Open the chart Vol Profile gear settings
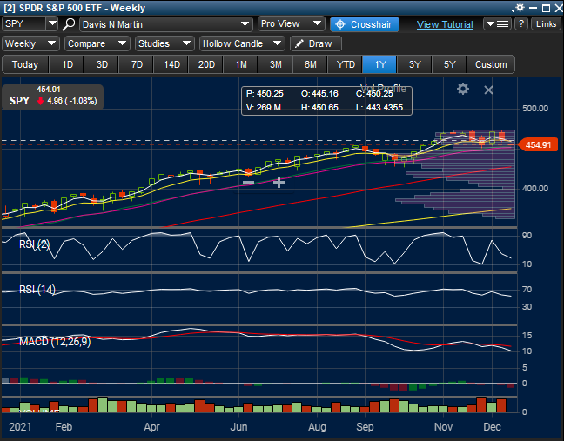The image size is (564, 441). coord(463,89)
